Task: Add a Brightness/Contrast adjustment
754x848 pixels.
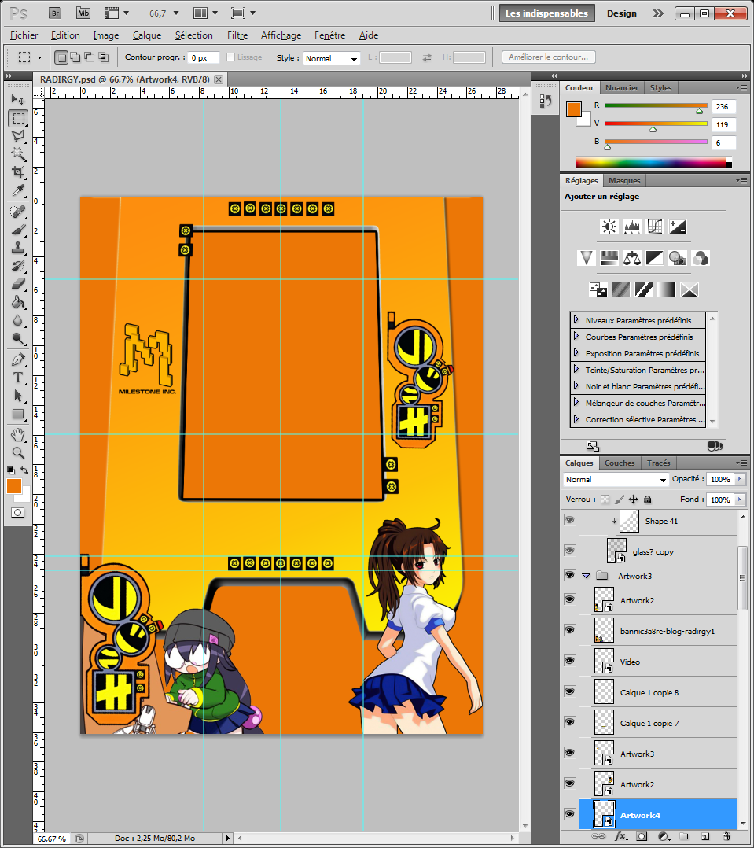Action: pyautogui.click(x=609, y=227)
